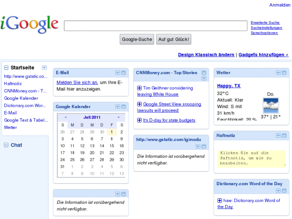Collapse the Google Kalender gadget window icon
Screen dimensions: 292x219
[123, 106]
